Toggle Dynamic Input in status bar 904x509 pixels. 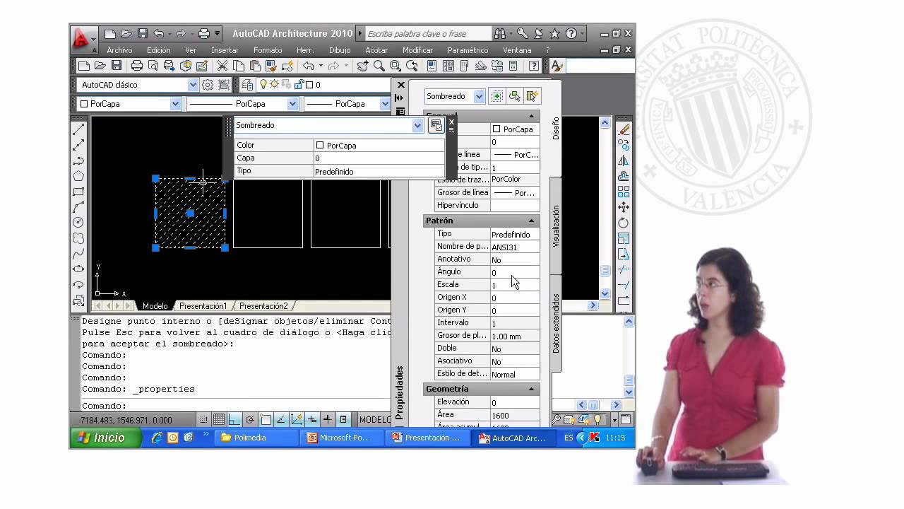pyautogui.click(x=312, y=419)
